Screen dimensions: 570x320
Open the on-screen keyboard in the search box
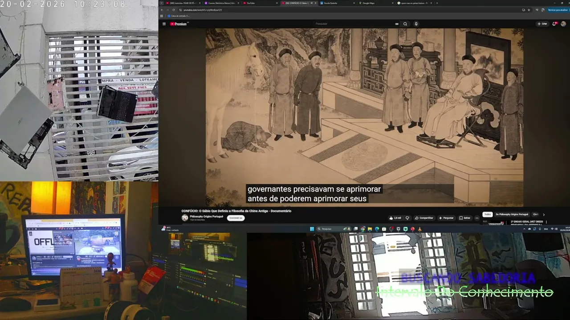(397, 24)
